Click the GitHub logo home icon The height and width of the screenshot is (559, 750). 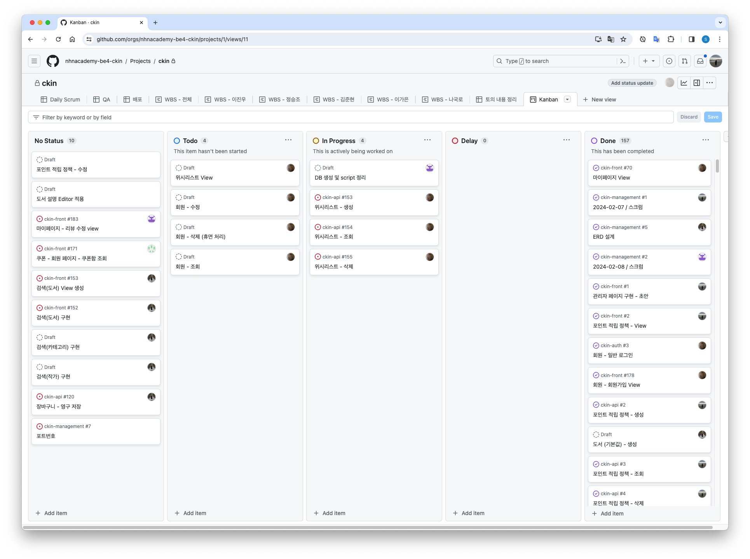coord(53,61)
